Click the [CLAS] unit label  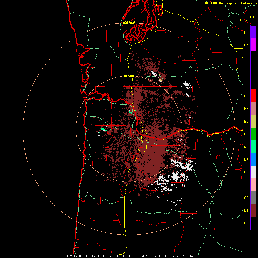[x=242, y=20]
